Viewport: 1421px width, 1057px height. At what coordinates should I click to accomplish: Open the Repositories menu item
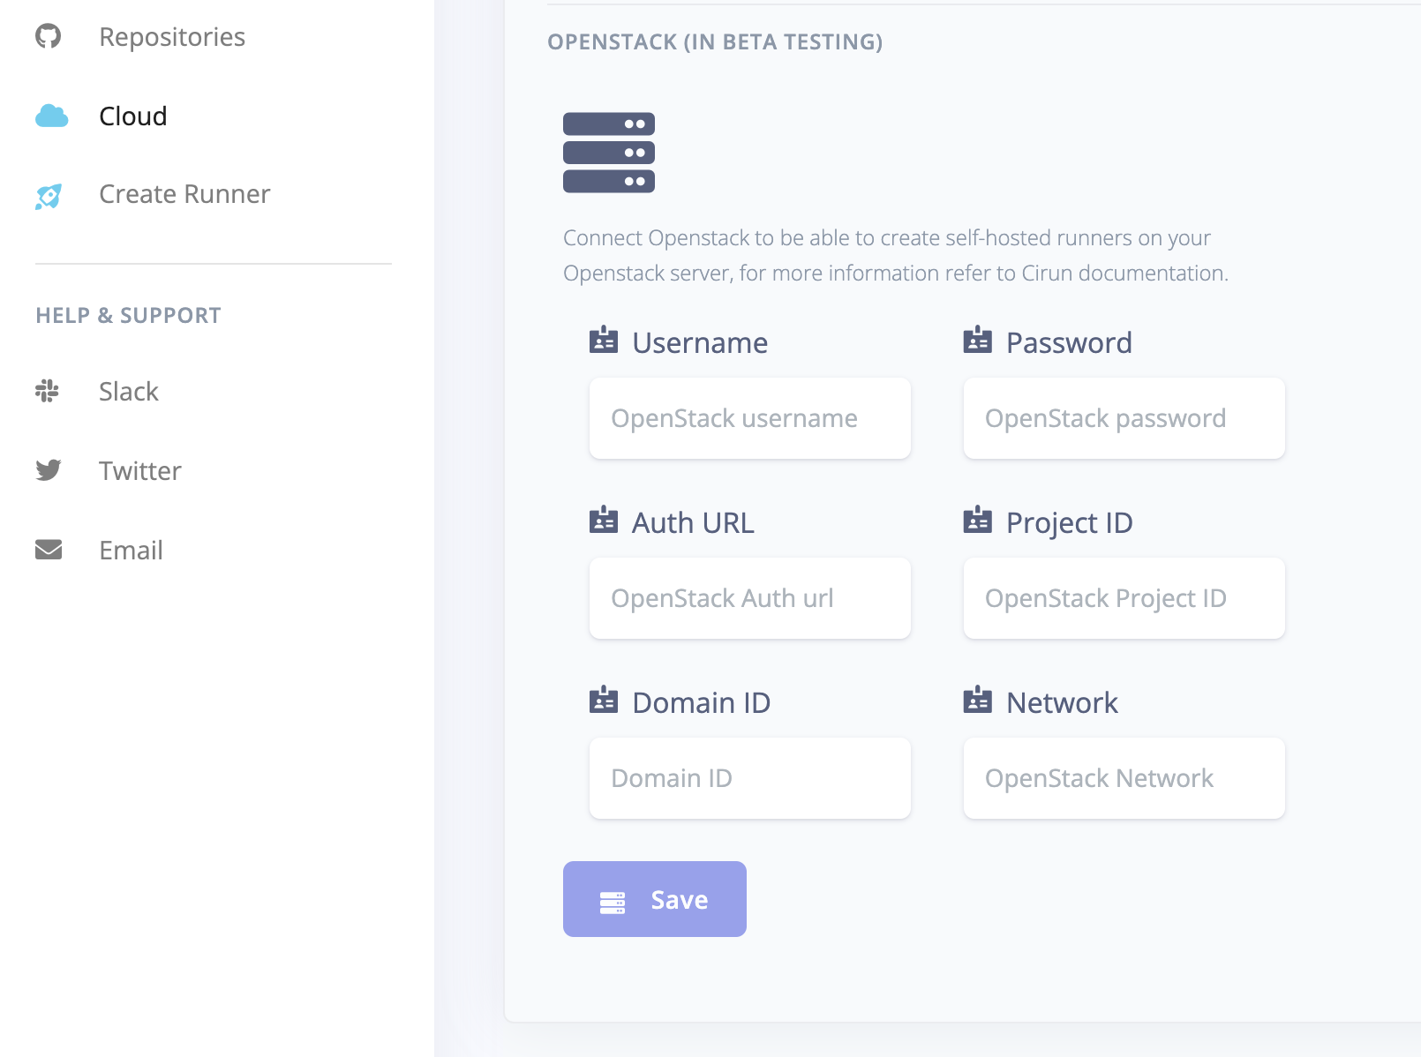[x=172, y=37]
